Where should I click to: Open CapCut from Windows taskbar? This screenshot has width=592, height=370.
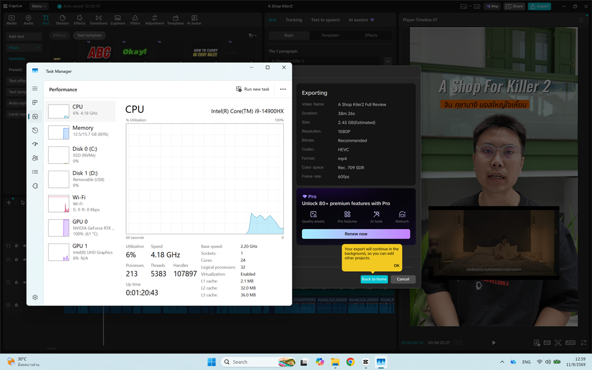pyautogui.click(x=365, y=362)
